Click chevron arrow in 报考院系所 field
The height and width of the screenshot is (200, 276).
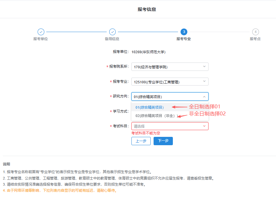pyautogui.click(x=204, y=67)
